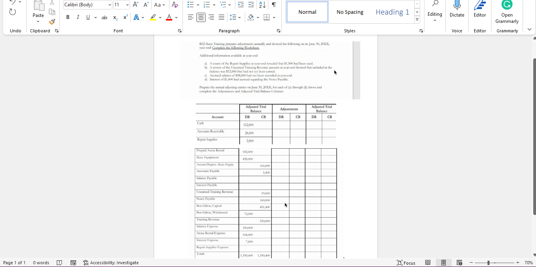
Task: Click Accessibility: Investigate in status bar
Action: click(111, 263)
